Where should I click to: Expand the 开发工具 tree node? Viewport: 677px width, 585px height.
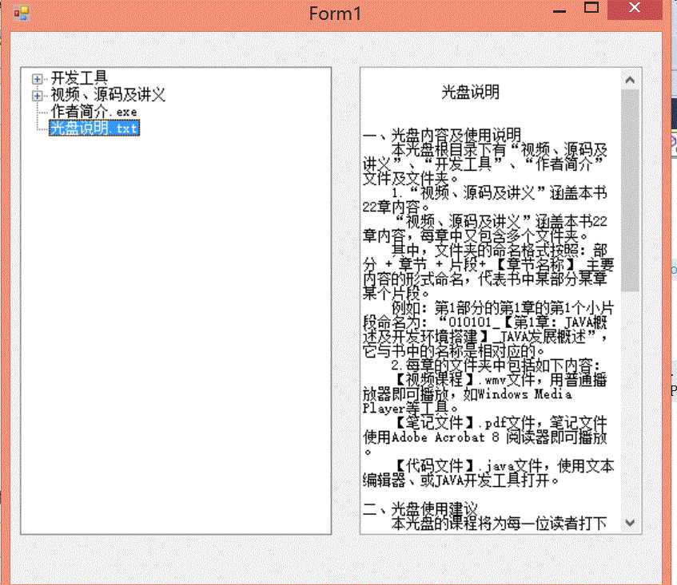coord(37,79)
